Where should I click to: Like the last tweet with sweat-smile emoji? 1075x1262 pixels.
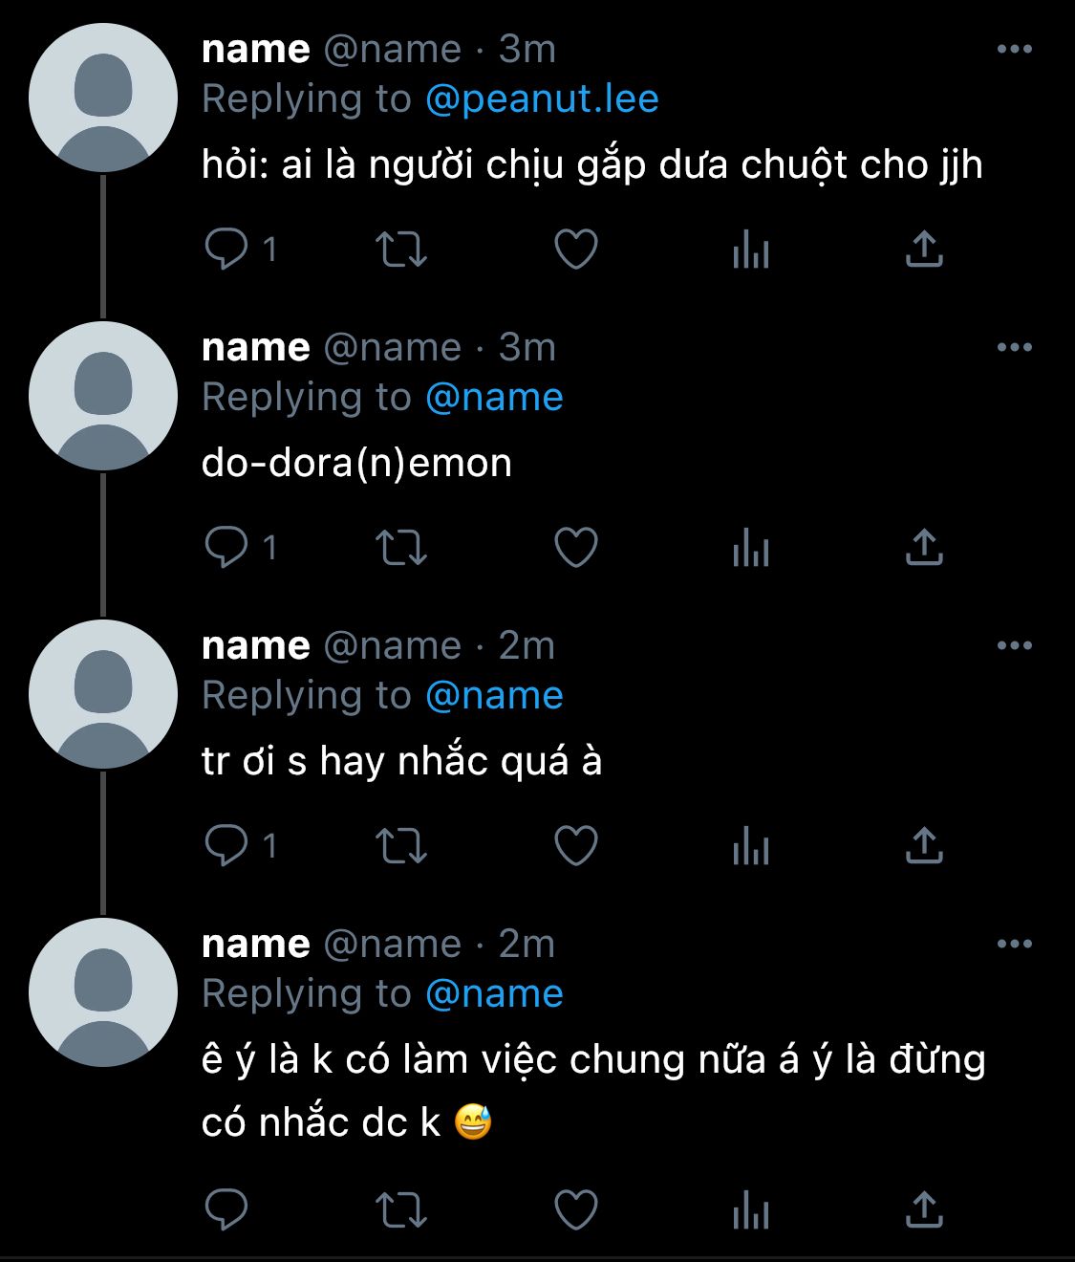(x=576, y=1209)
